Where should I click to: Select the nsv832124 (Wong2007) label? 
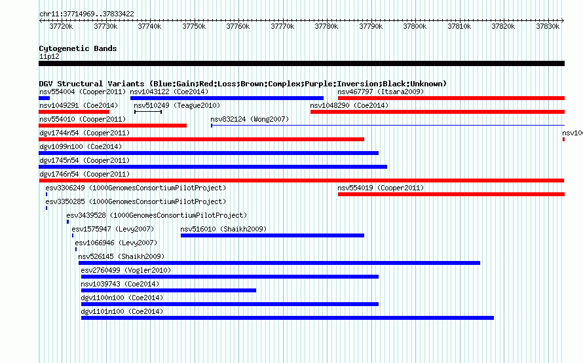click(250, 119)
